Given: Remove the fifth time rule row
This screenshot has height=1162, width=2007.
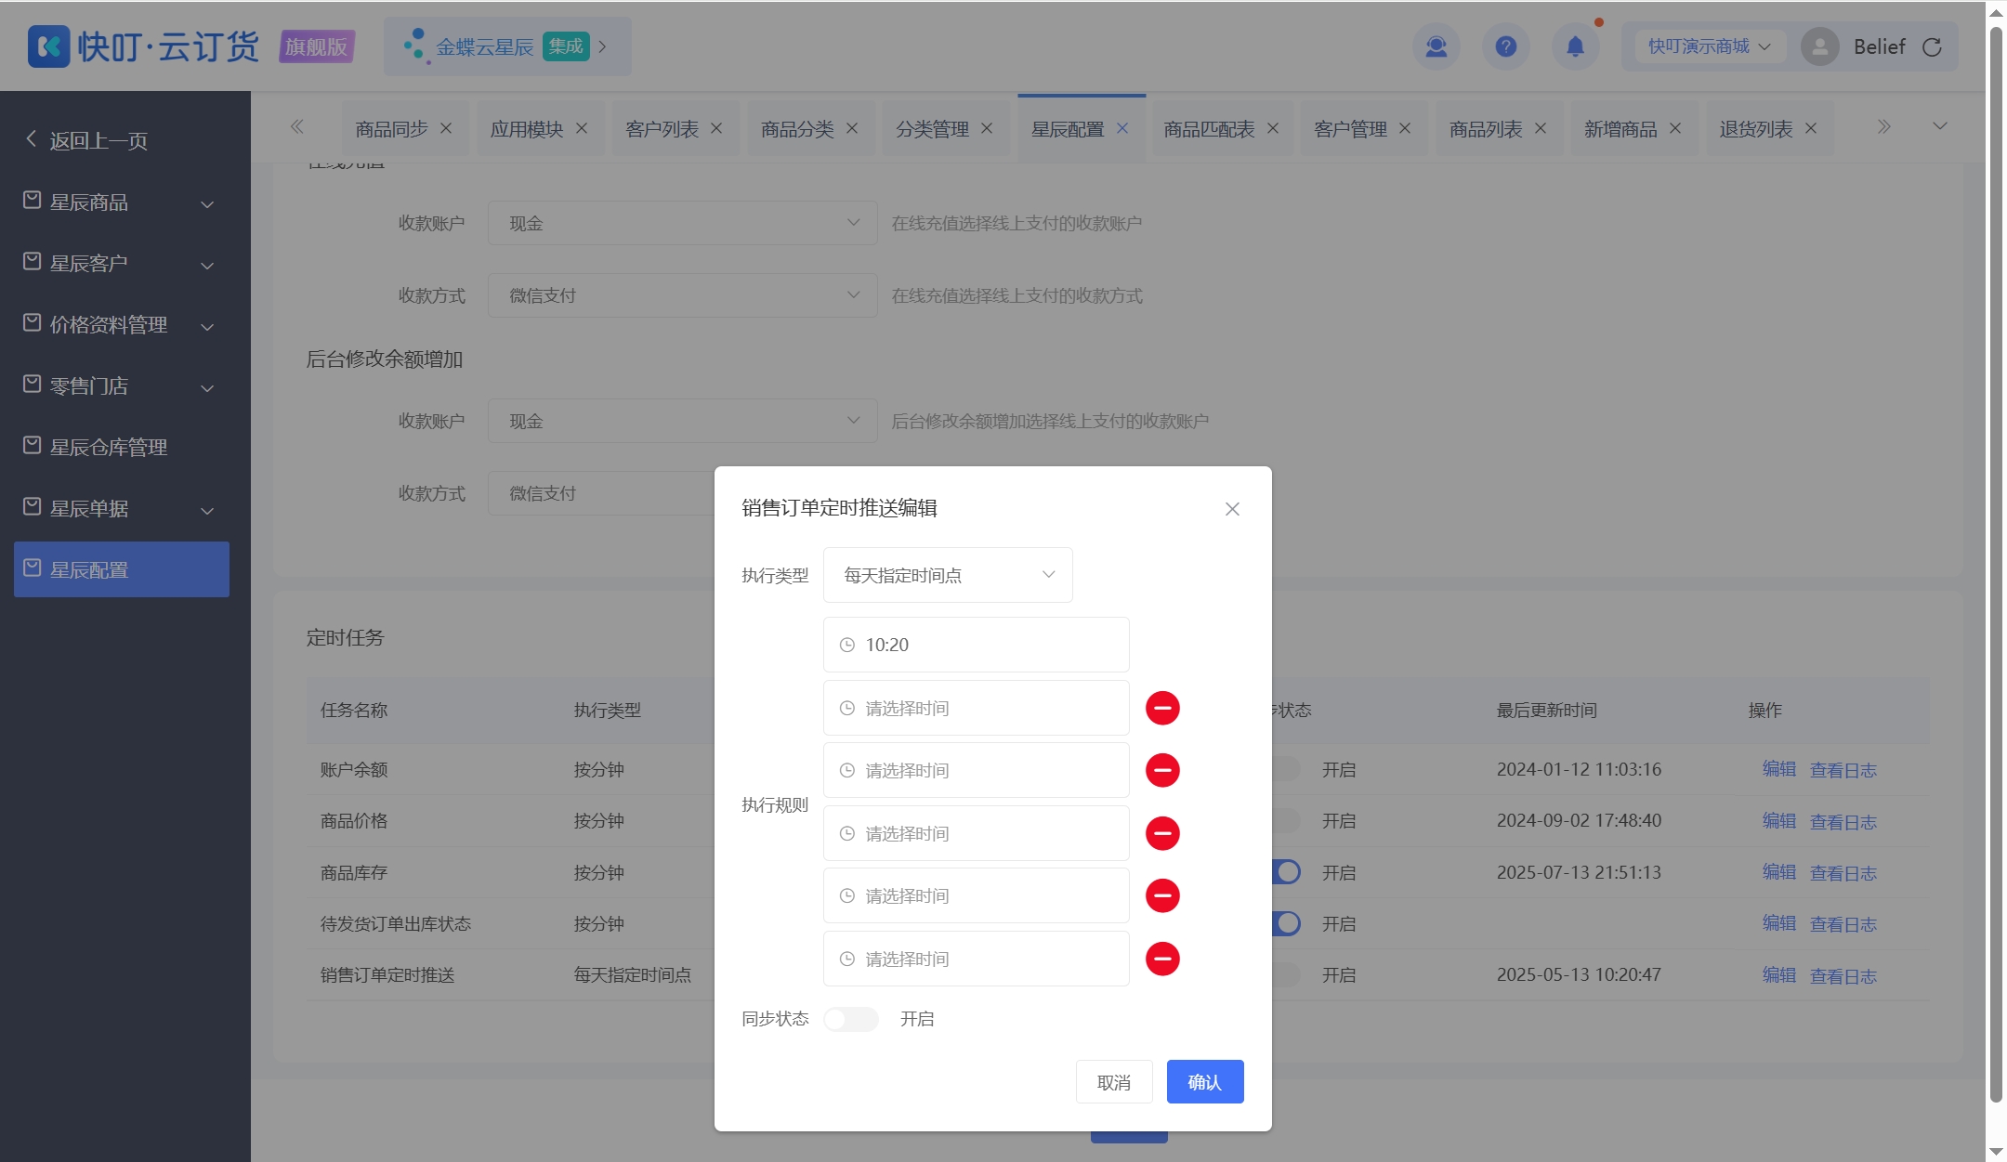Looking at the screenshot, I should tap(1162, 895).
